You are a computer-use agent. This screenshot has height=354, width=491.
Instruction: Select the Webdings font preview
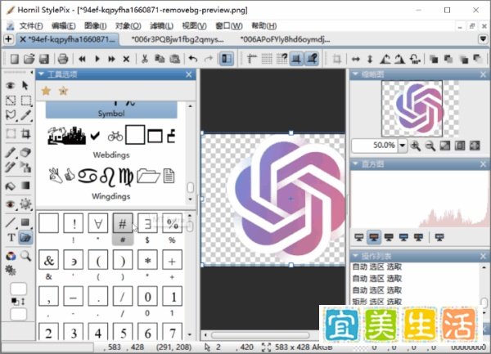(x=111, y=141)
